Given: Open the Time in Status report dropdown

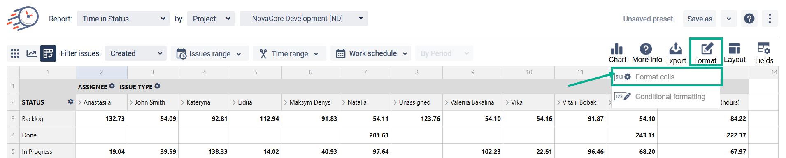Looking at the screenshot, I should [123, 19].
